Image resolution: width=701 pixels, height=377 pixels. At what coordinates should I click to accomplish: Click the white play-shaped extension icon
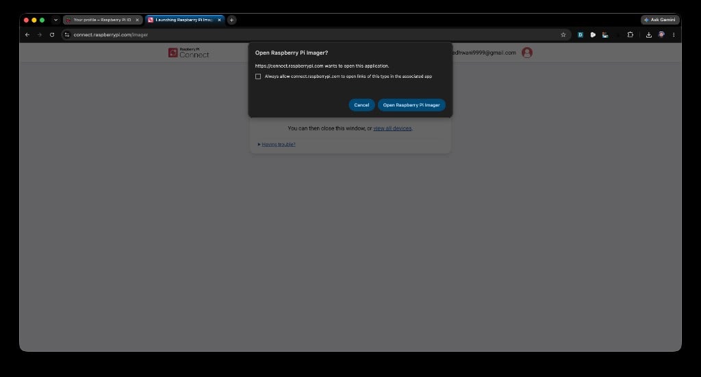(593, 34)
